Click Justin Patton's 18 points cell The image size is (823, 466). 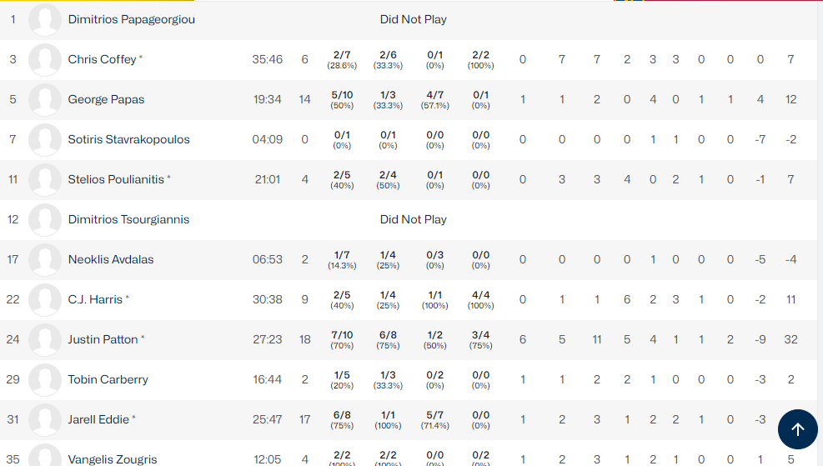(304, 339)
